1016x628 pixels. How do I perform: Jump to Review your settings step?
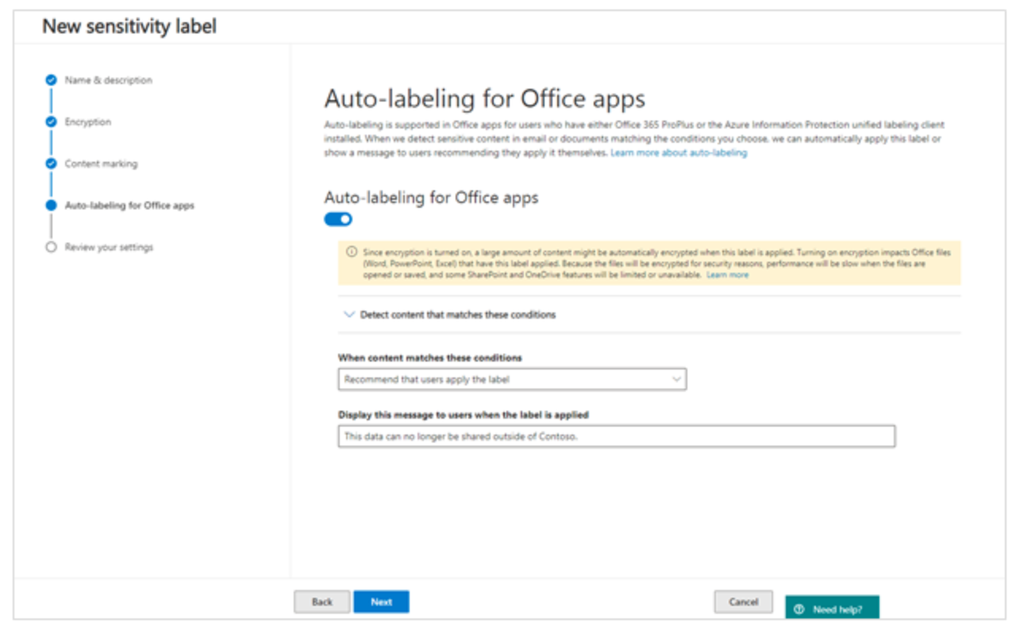[109, 247]
